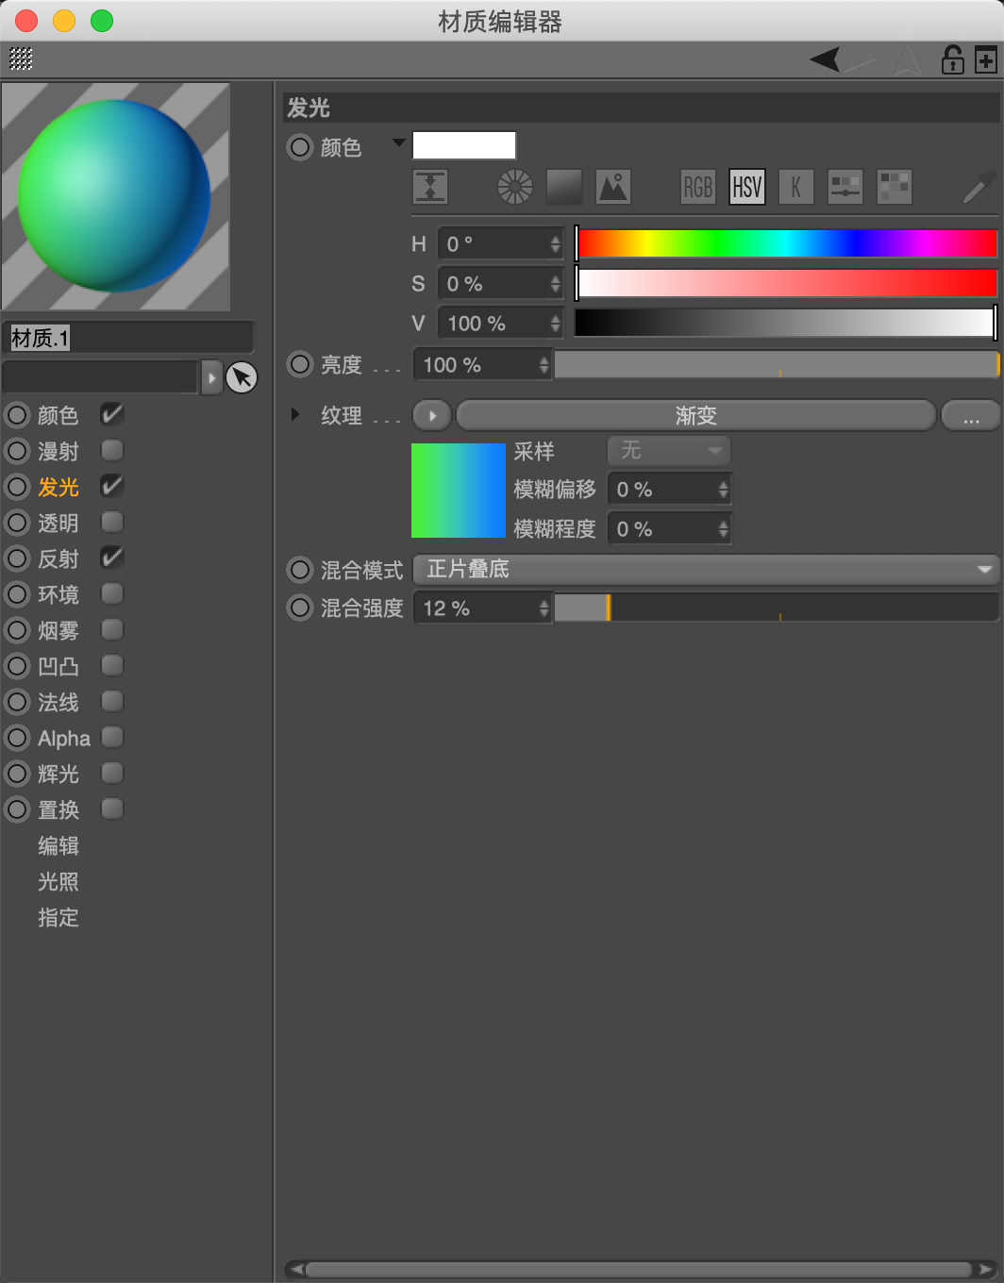Click the material sphere preview

click(x=115, y=196)
